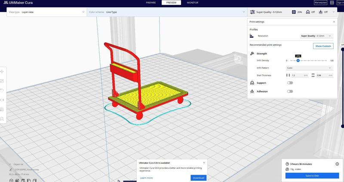
Task: Click the support Off icon in header
Action: (x=308, y=12)
